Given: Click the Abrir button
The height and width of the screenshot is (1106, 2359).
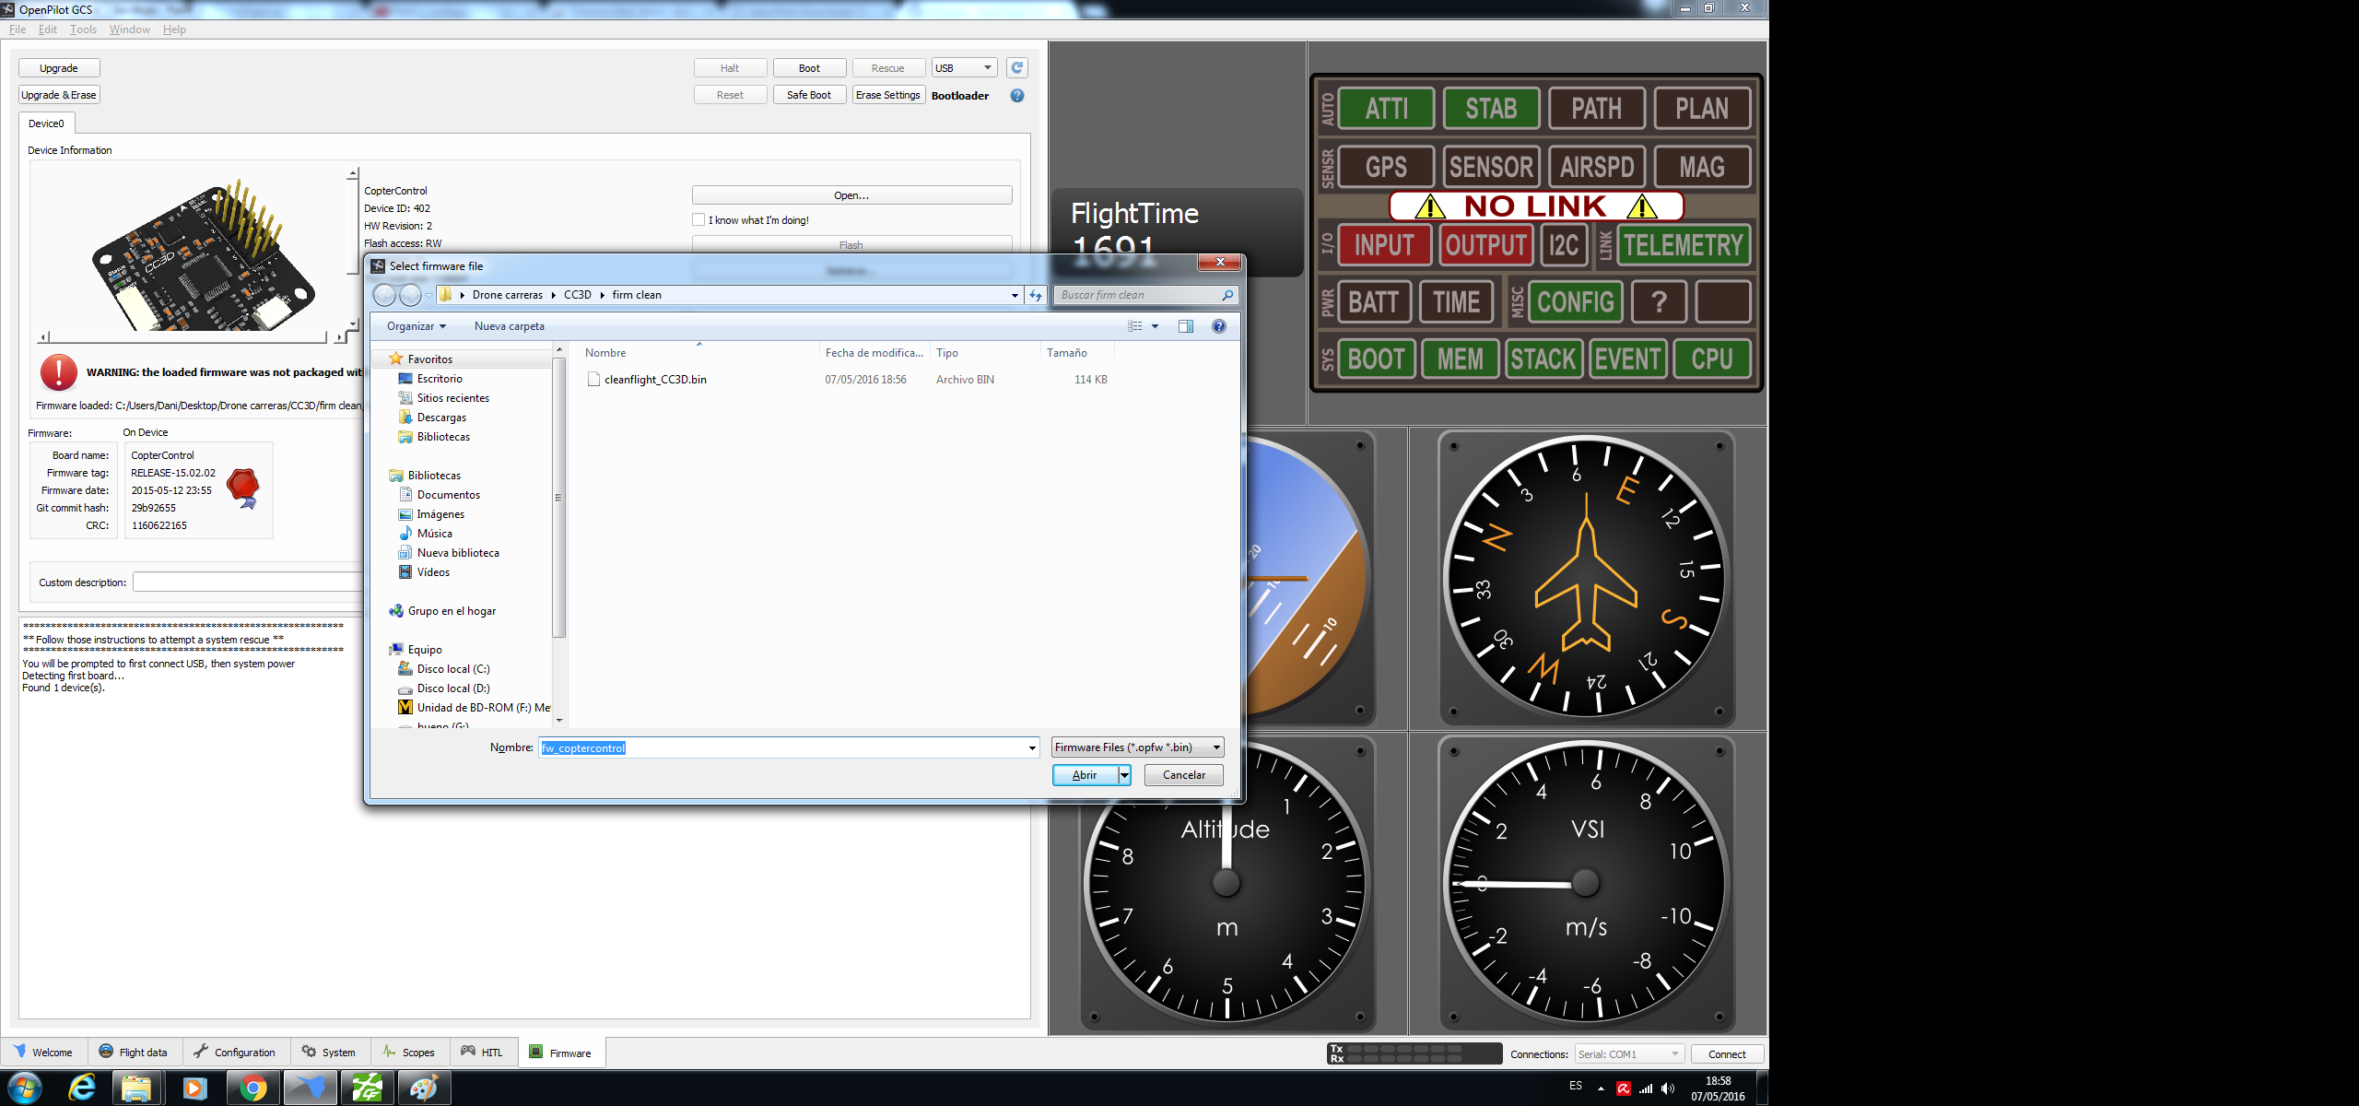Looking at the screenshot, I should [x=1085, y=775].
